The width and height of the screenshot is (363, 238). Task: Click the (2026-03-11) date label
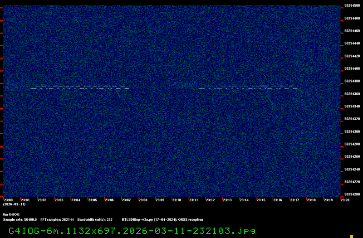[x=14, y=204]
